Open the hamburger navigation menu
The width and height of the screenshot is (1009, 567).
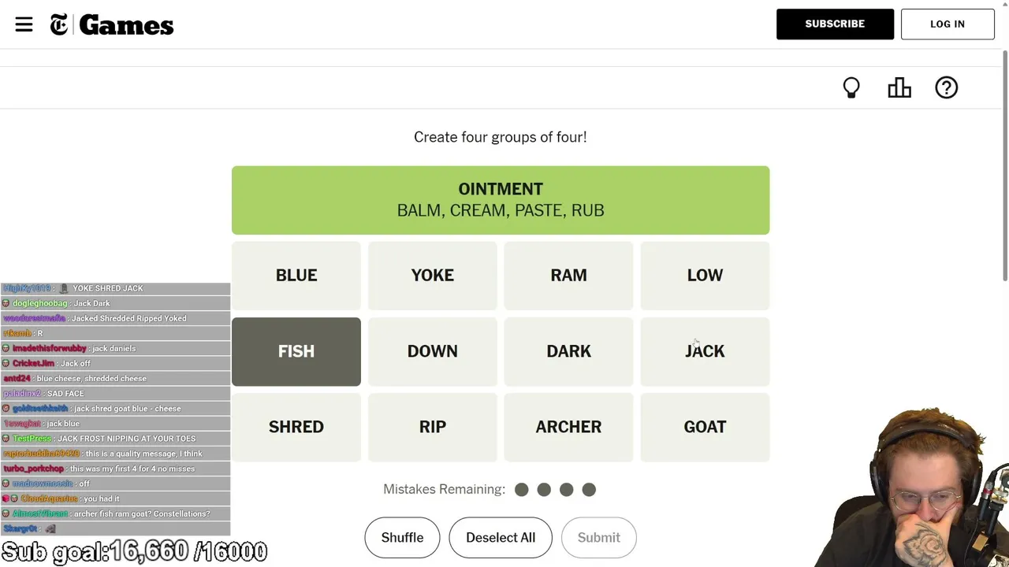(24, 24)
